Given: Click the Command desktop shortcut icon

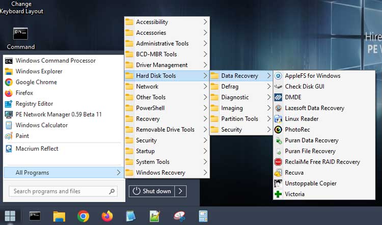Looking at the screenshot, I should pos(20,39).
